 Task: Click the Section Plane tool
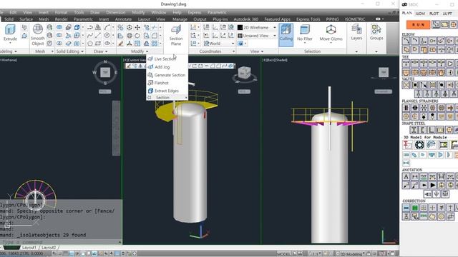176,35
